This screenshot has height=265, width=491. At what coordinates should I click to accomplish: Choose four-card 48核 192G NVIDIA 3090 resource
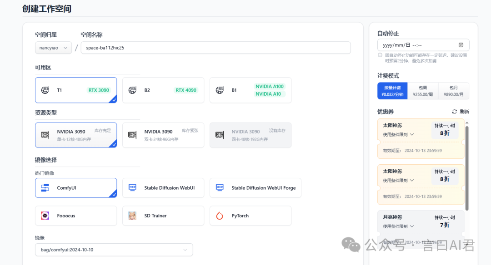[x=251, y=135]
